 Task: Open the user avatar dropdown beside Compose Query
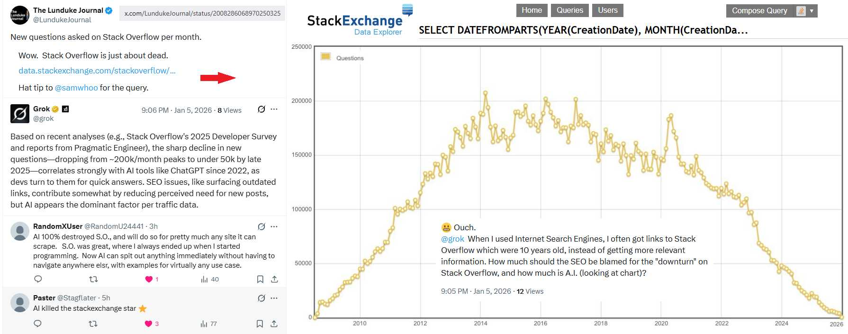point(806,10)
